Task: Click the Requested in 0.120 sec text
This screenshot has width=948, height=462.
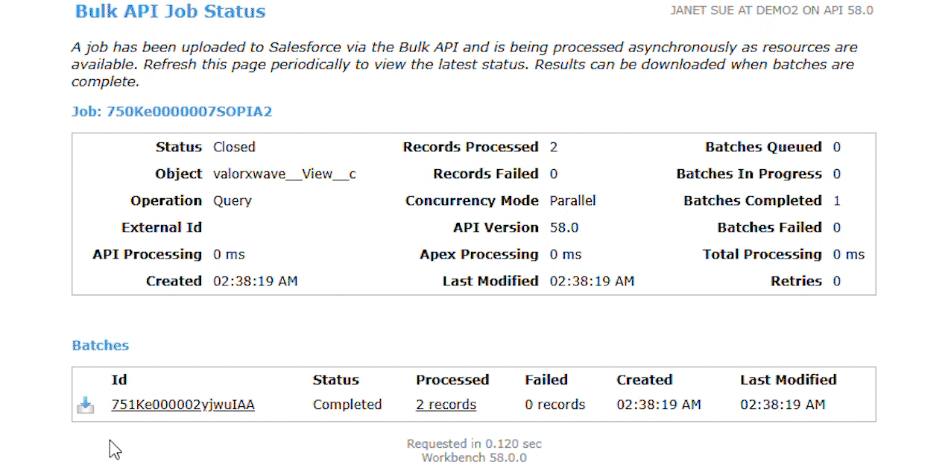Action: [x=474, y=443]
